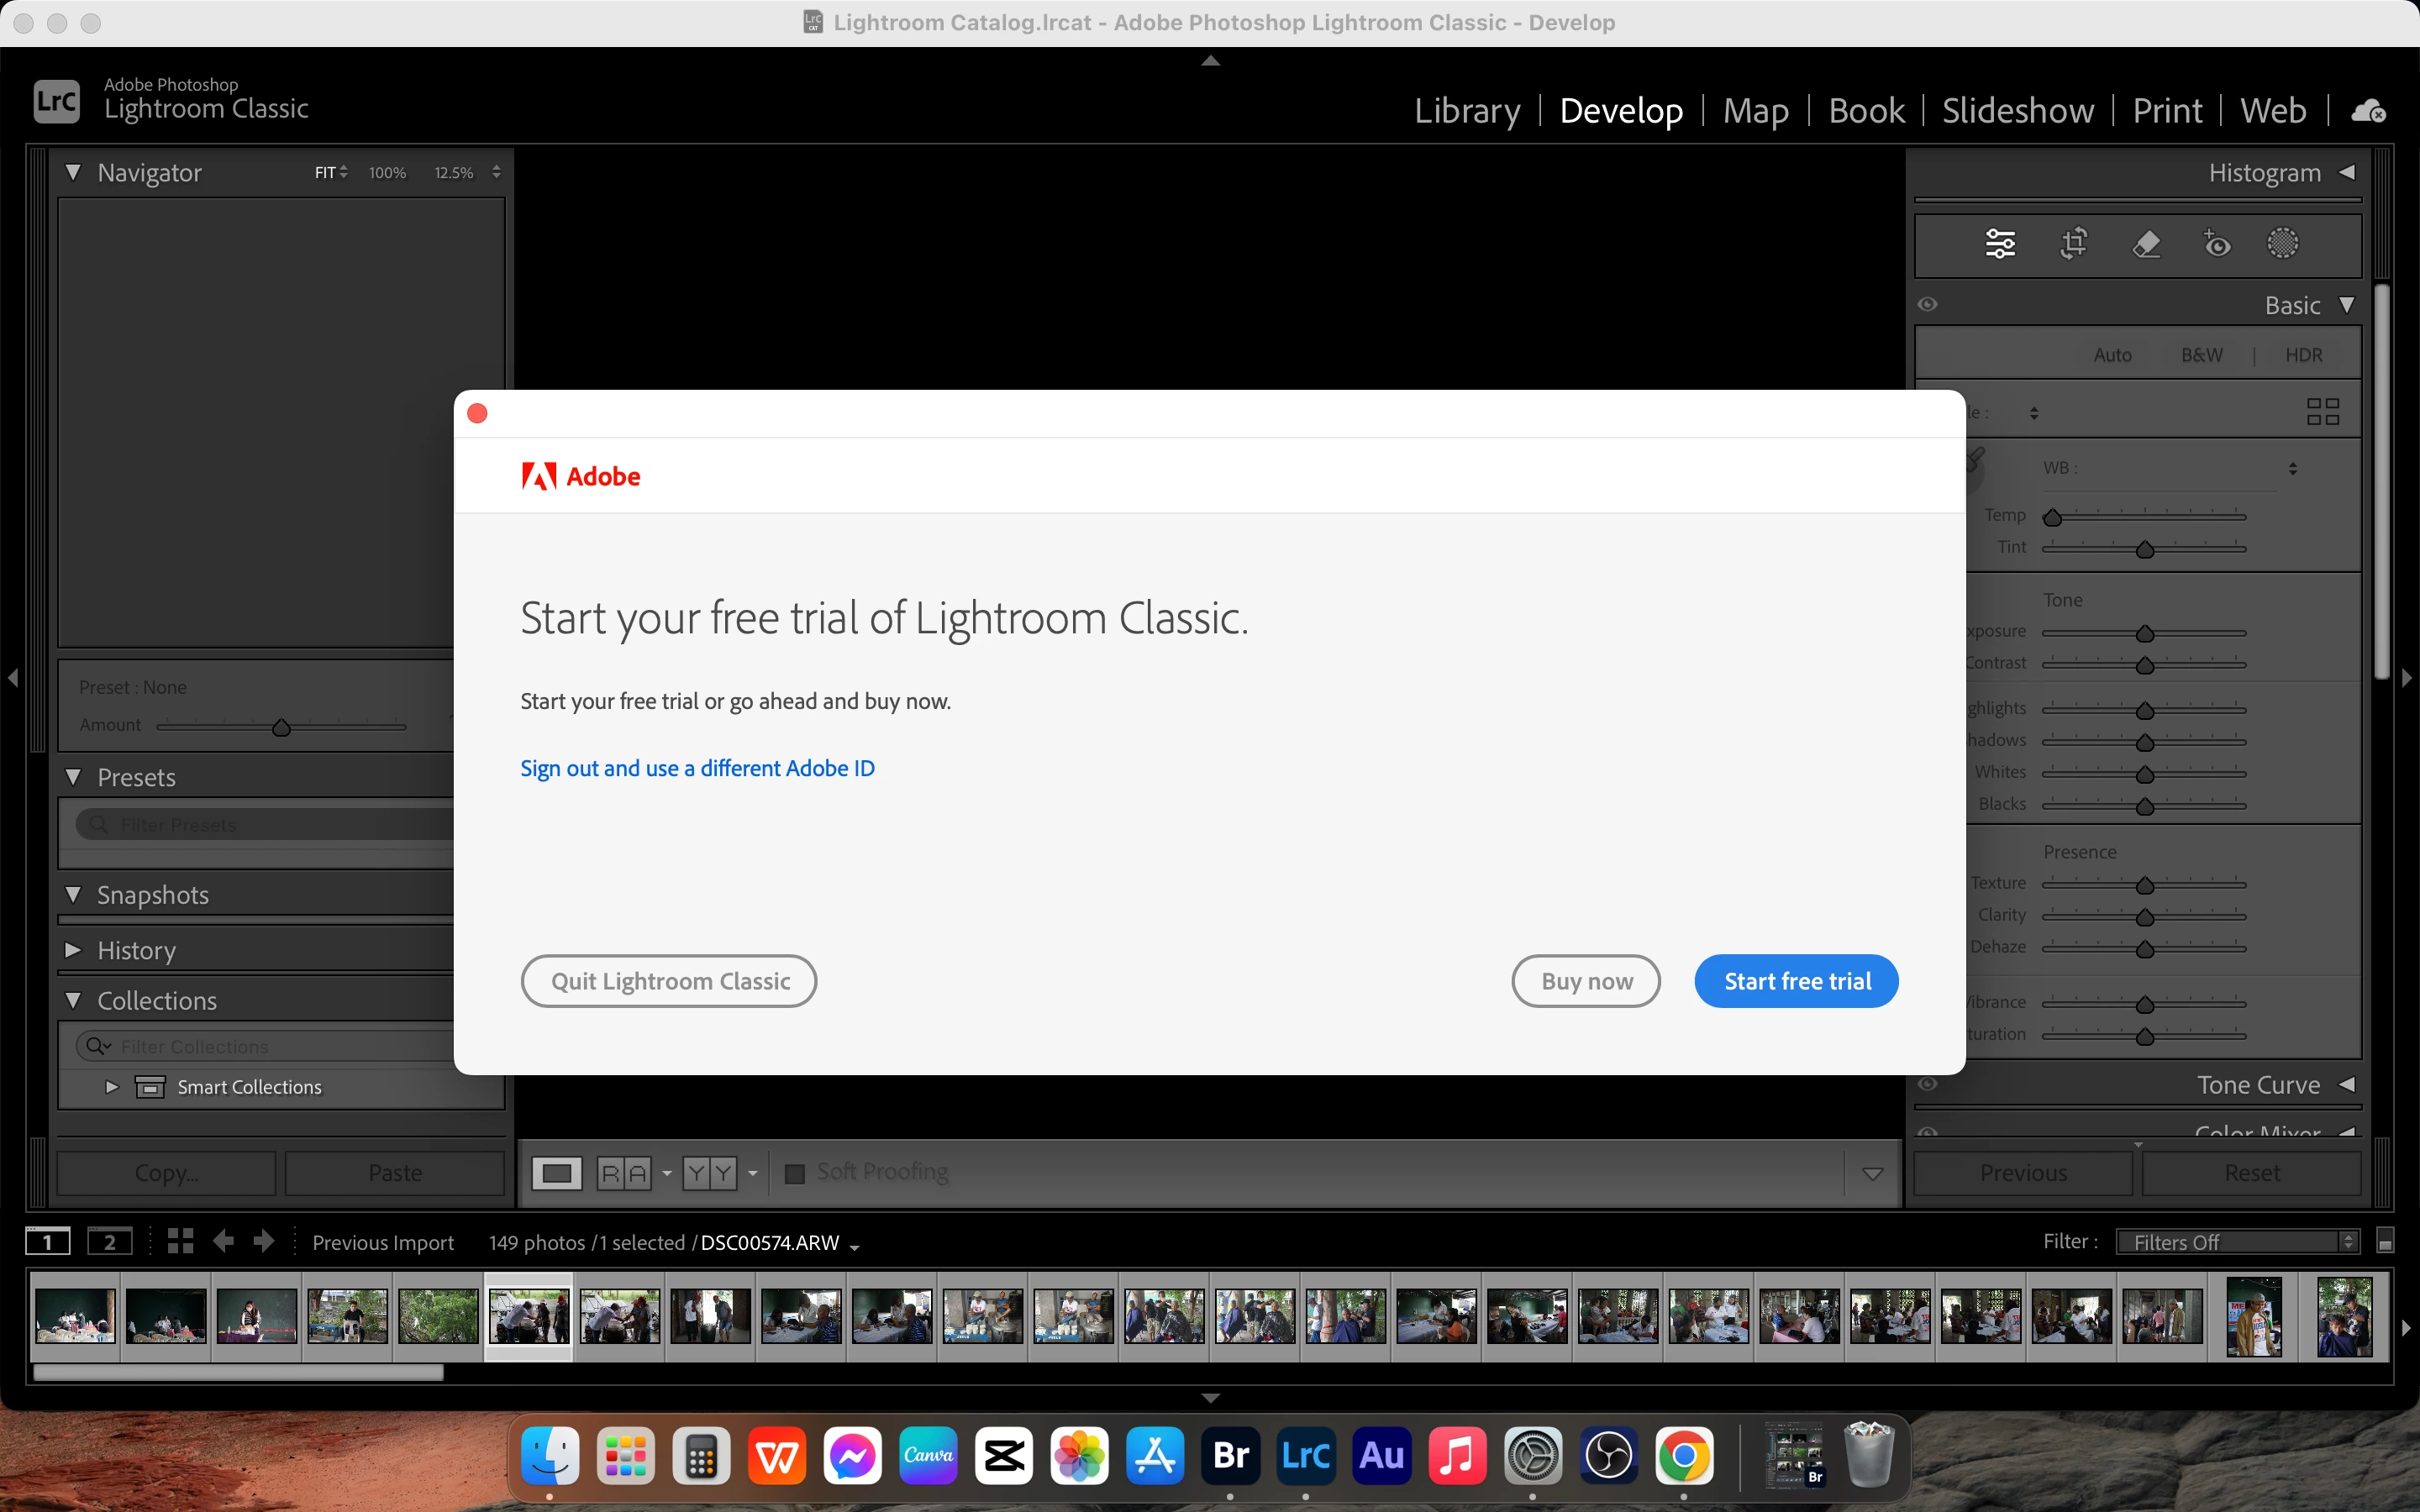Screen dimensions: 2420x1512
Task: Open the Slideshow module
Action: (x=2017, y=110)
